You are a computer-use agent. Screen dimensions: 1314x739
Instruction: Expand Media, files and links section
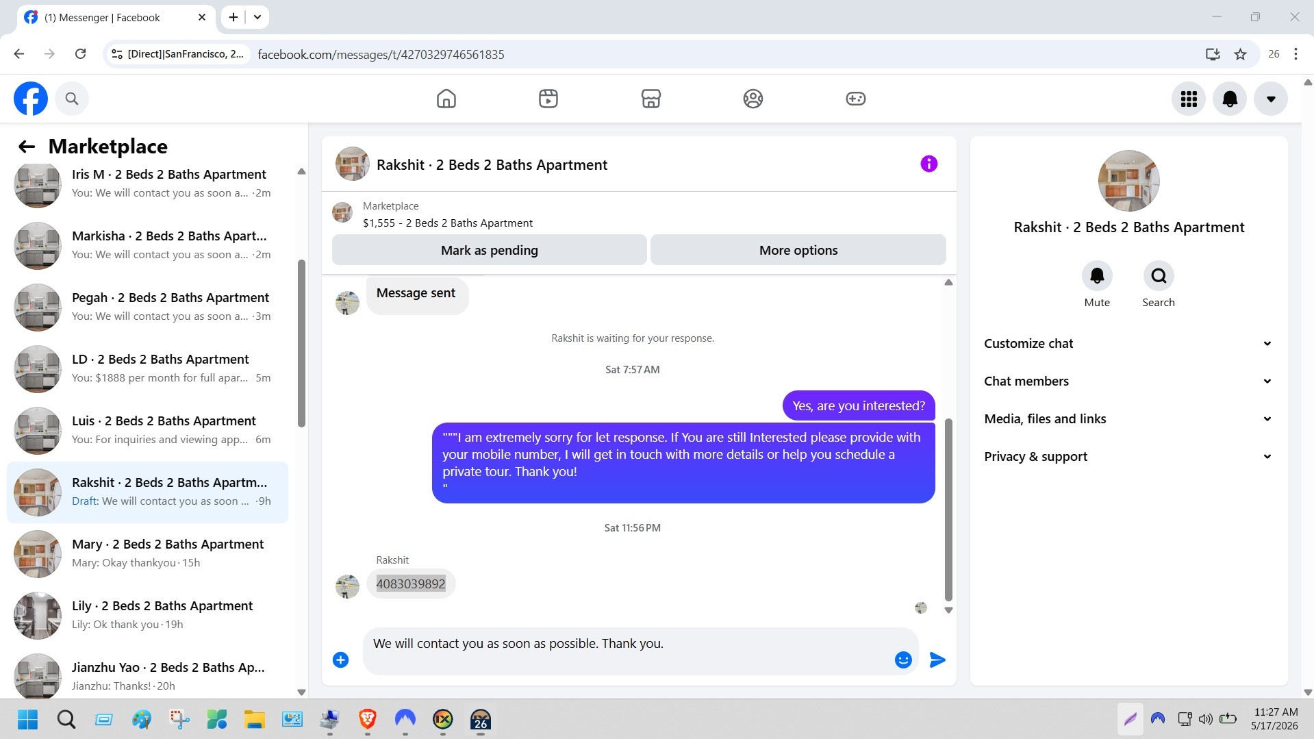(x=1128, y=419)
